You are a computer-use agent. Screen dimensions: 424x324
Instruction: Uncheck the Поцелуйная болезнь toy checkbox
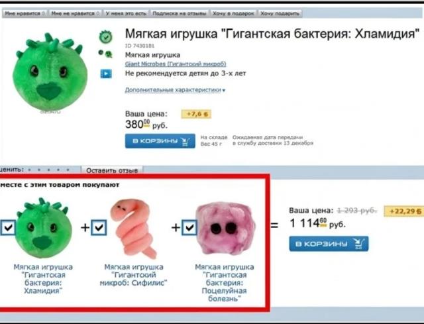189,227
